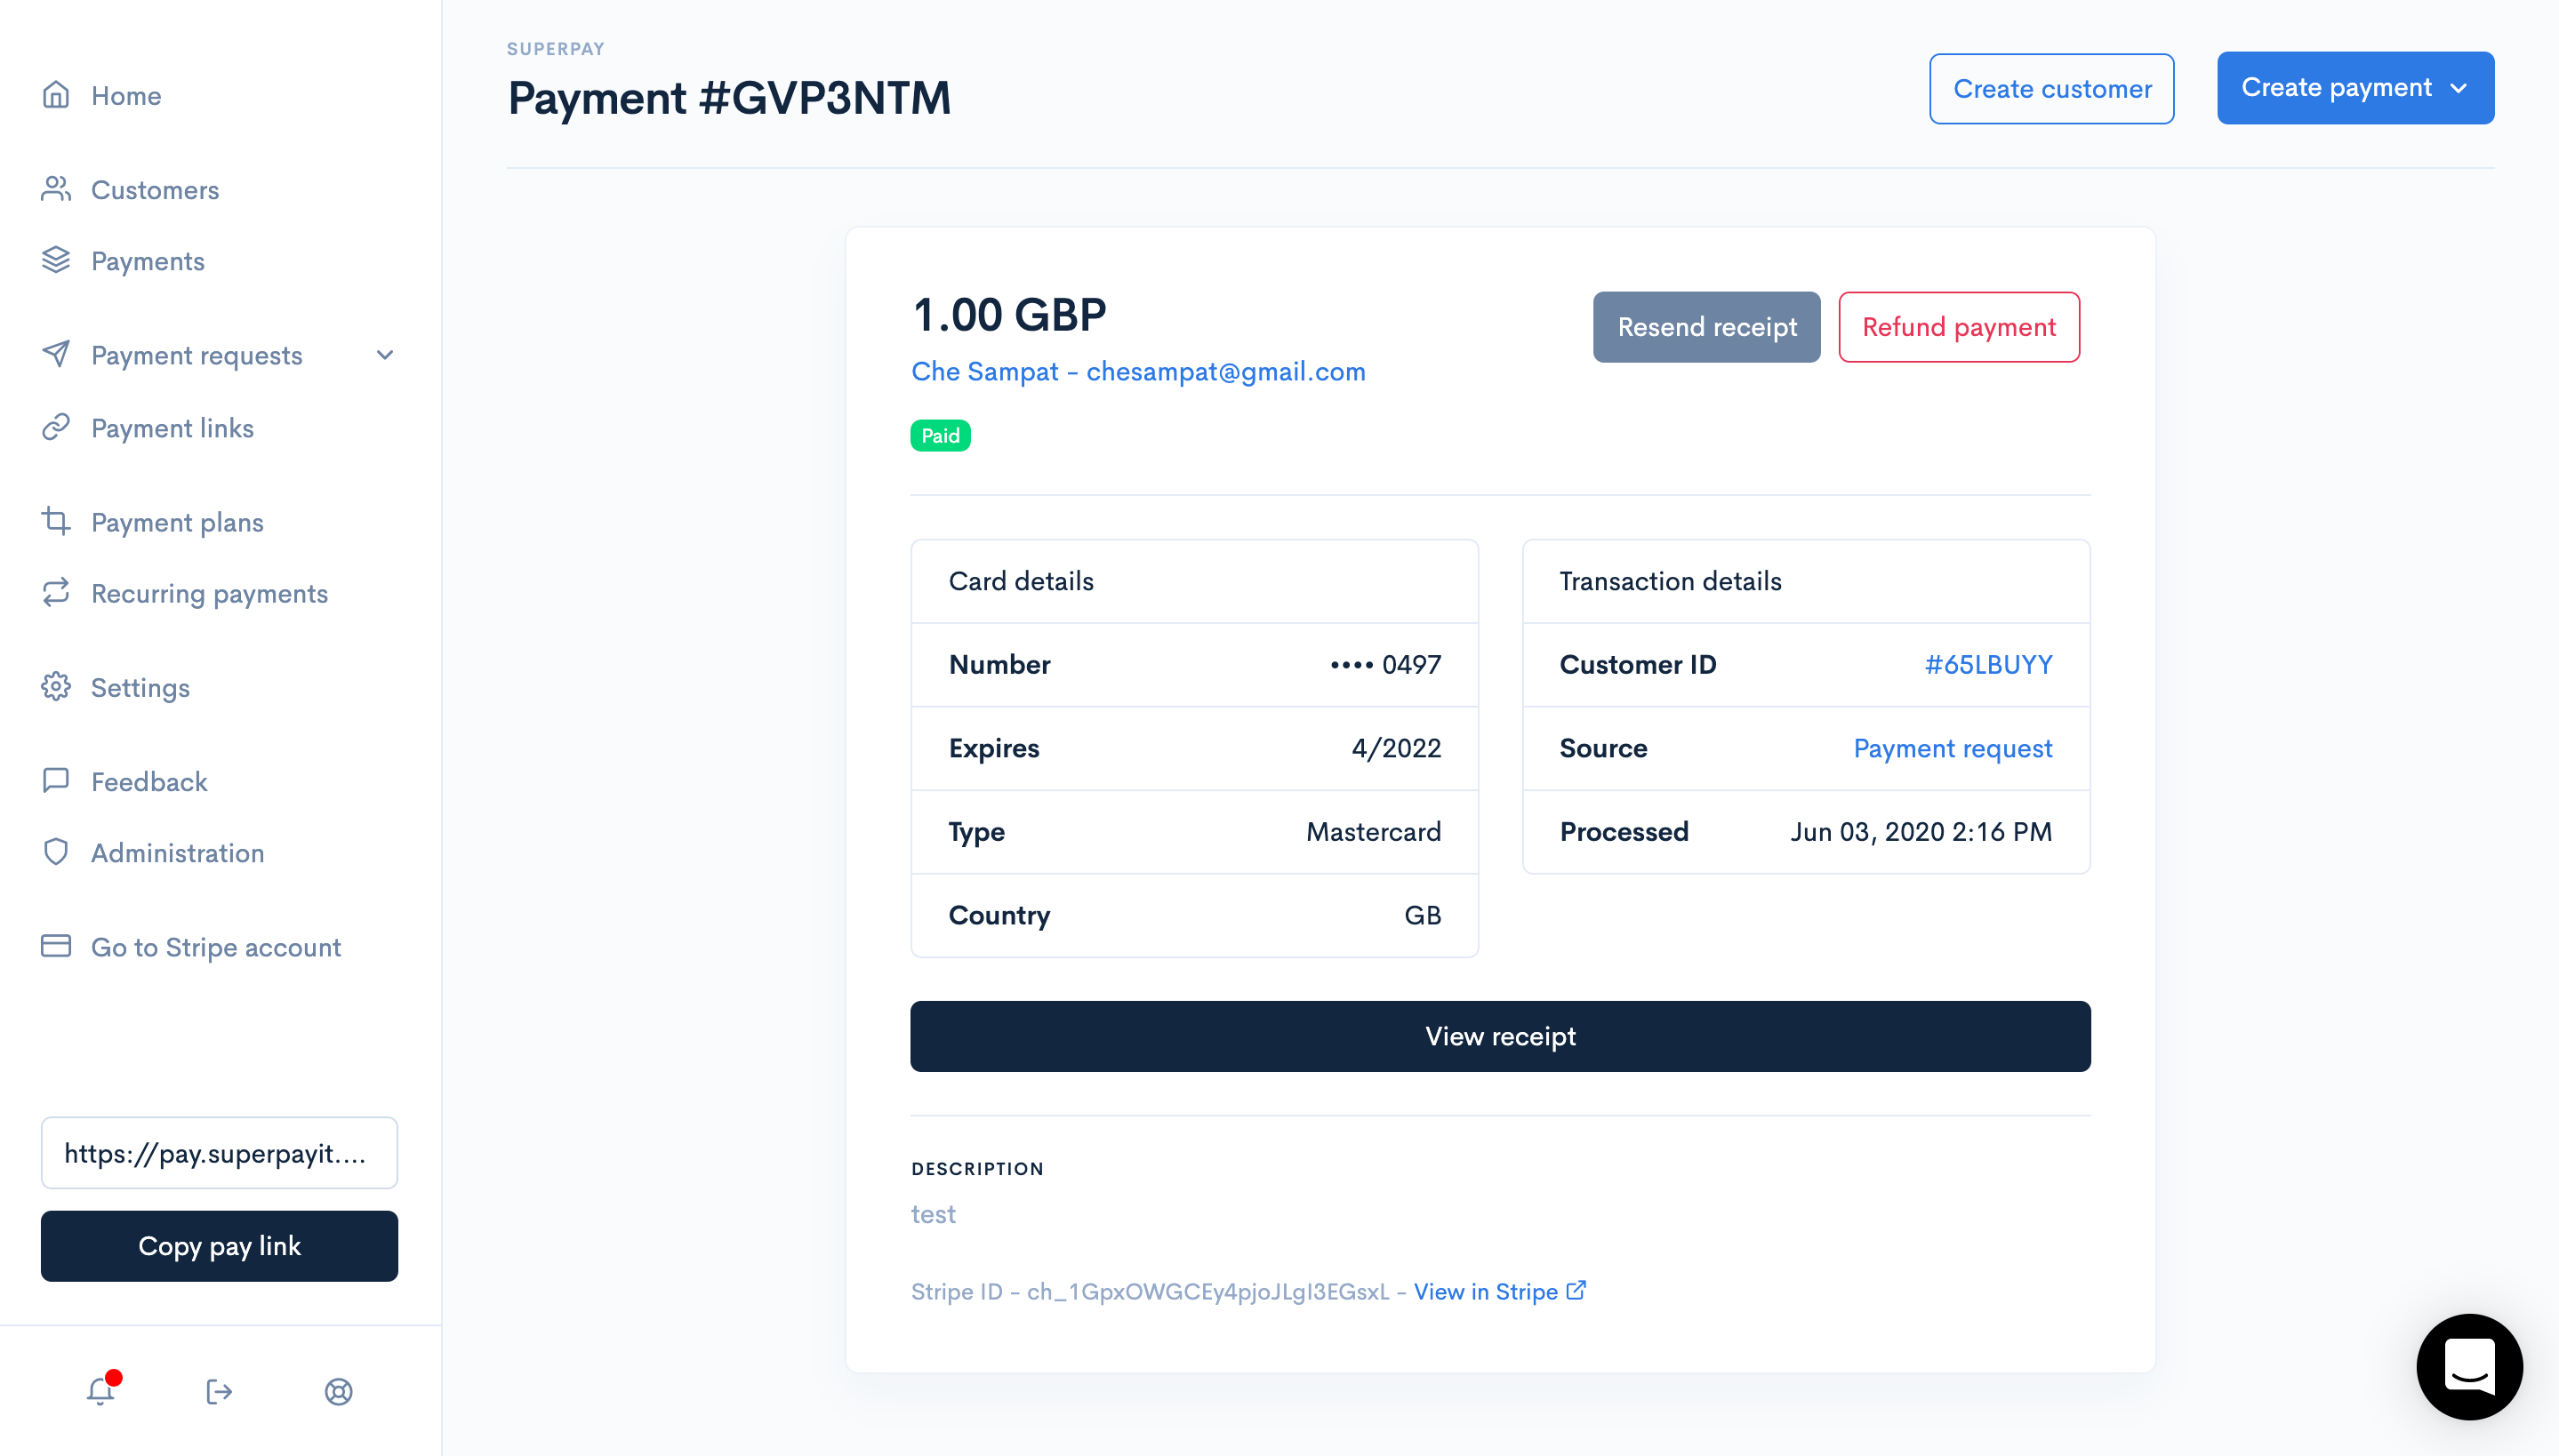Open the Create payment dropdown

(2355, 88)
